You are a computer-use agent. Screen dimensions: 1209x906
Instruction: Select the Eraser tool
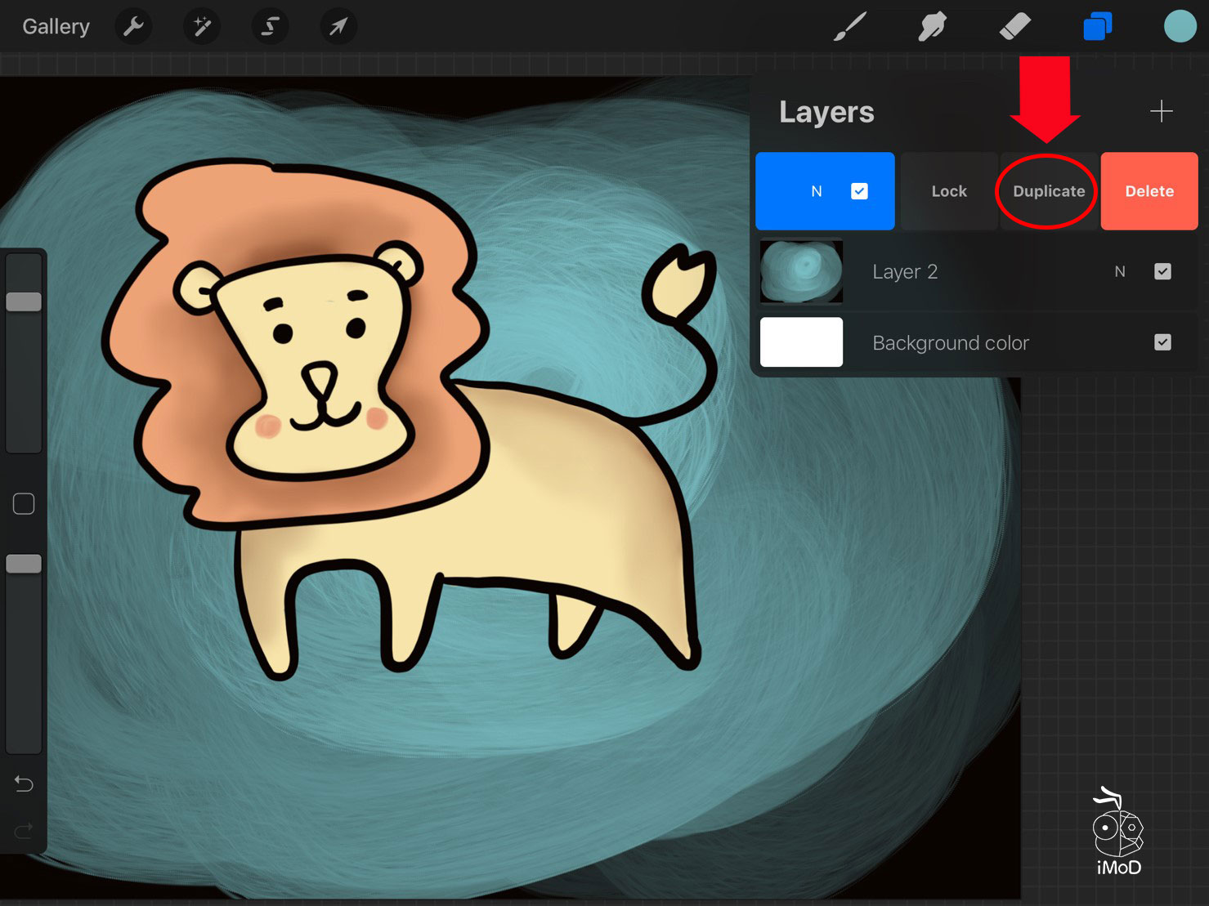1014,27
